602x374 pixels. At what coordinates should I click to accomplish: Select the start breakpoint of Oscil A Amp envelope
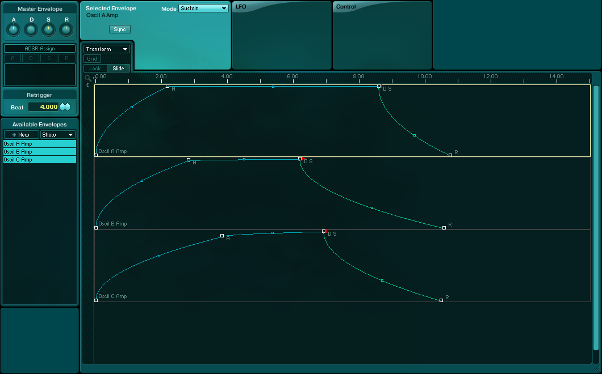point(96,155)
